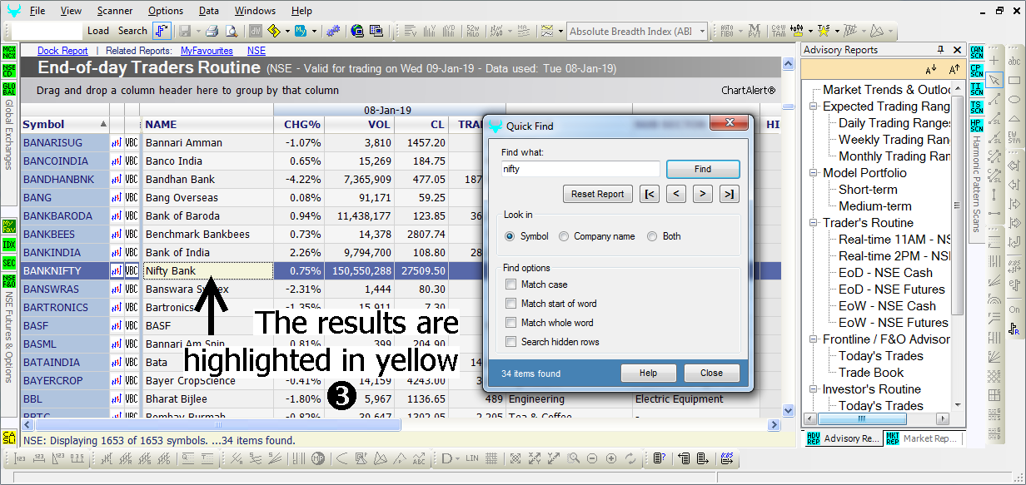The width and height of the screenshot is (1026, 485).
Task: Click the CAN SCN scan icon
Action: tap(977, 53)
